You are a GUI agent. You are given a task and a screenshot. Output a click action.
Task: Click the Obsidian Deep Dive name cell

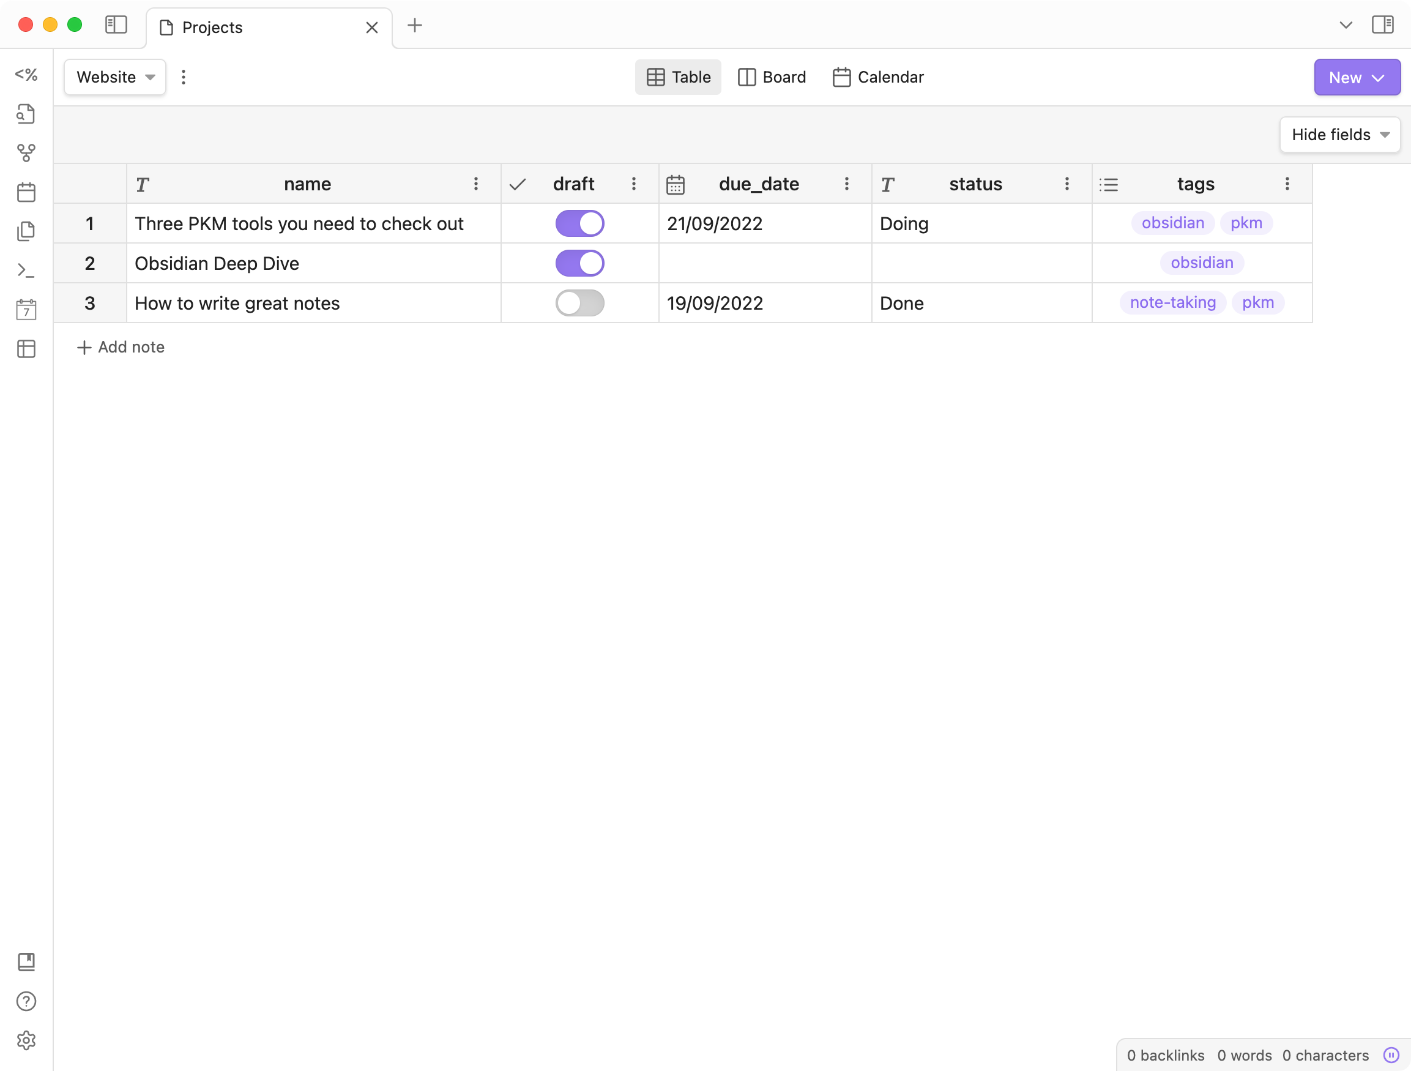217,263
